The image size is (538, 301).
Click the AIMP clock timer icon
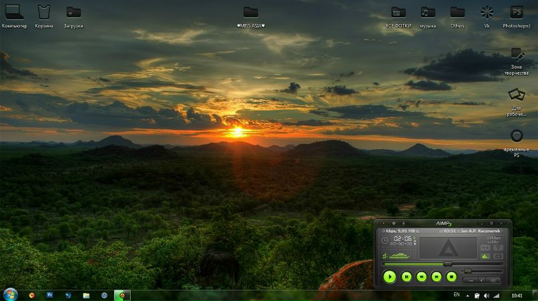(x=385, y=240)
